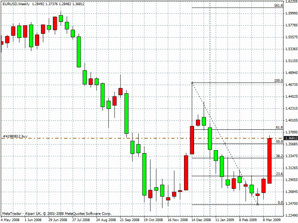This screenshot has height=223, width=298.
Task: Click the 1.51155 price axis label
Action: click(x=291, y=61)
